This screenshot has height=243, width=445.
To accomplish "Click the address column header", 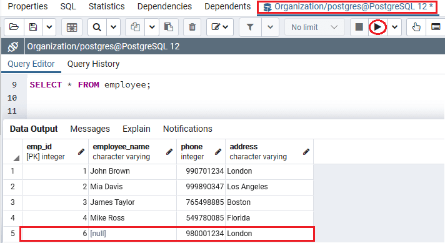I will pos(269,151).
